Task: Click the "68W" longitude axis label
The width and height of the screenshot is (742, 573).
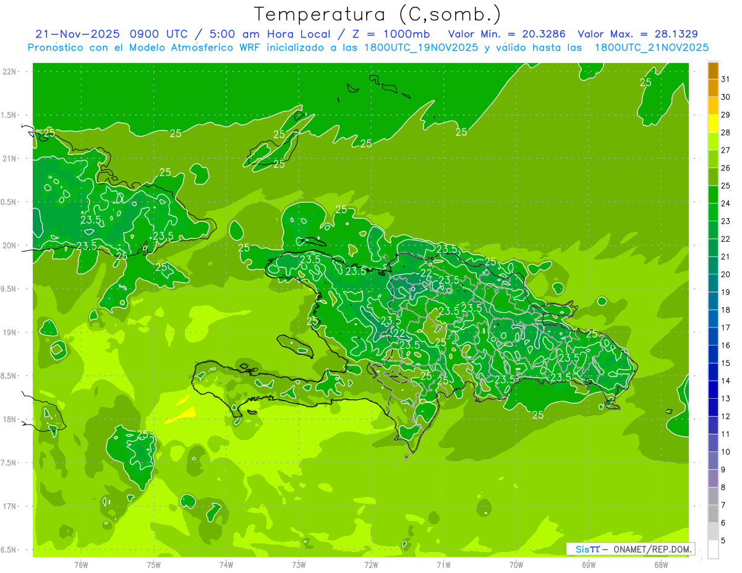Action: pyautogui.click(x=661, y=564)
